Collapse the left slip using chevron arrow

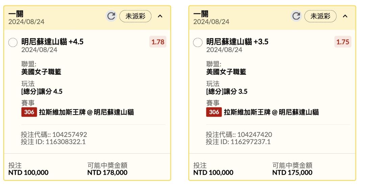(160, 16)
